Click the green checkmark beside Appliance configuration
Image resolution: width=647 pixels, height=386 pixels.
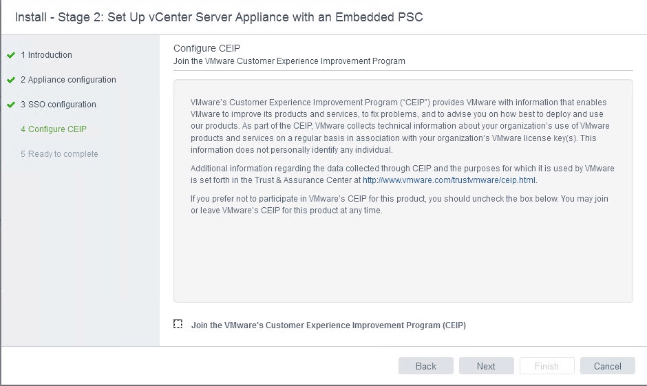(10, 80)
